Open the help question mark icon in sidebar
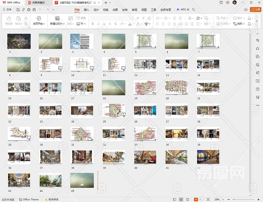The image size is (263, 202). pyautogui.click(x=258, y=89)
